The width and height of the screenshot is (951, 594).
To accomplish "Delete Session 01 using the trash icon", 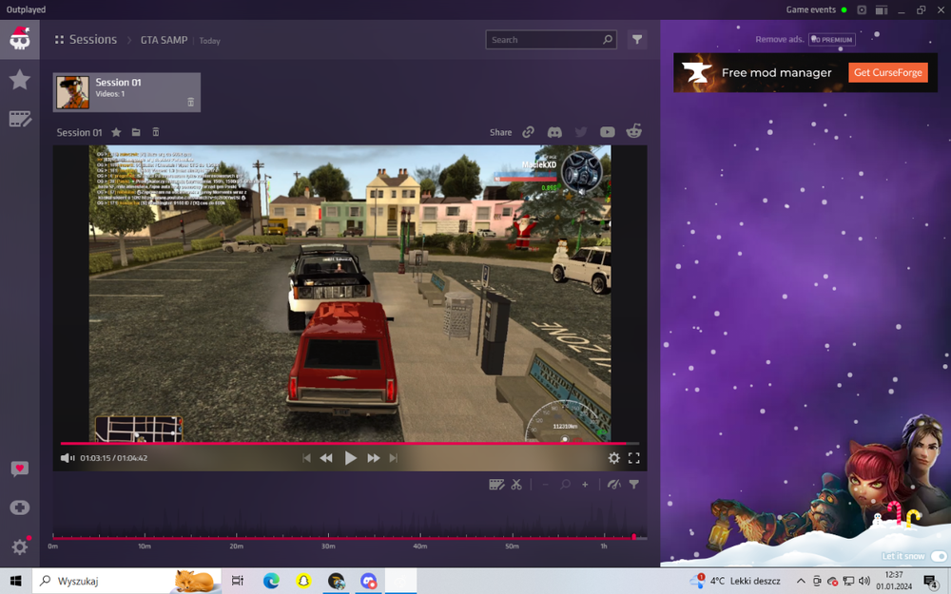I will [x=156, y=132].
